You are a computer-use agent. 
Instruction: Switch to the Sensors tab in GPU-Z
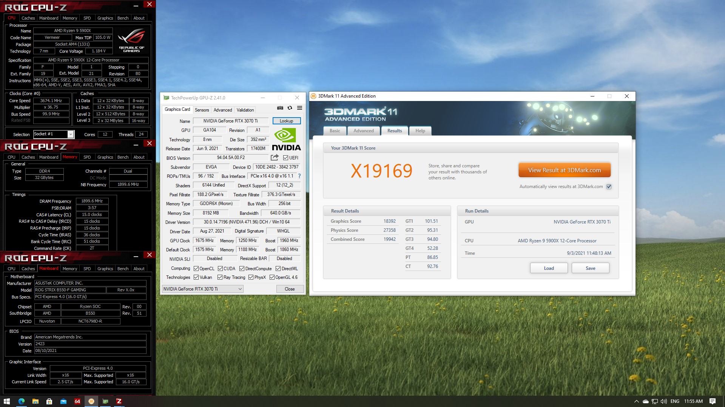202,110
